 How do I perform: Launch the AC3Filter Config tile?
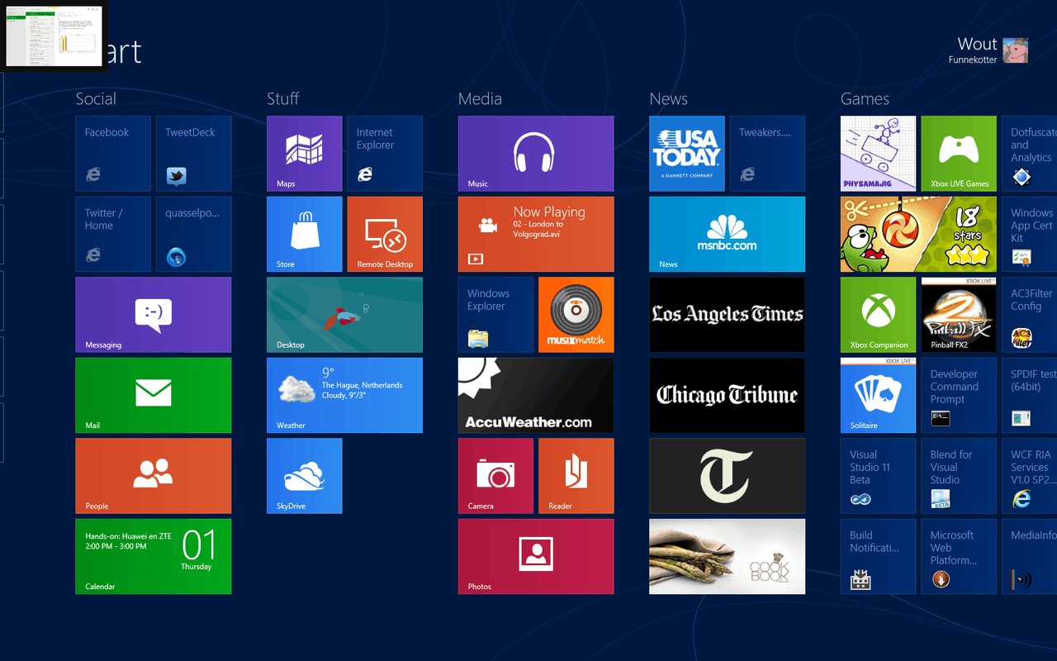click(x=1030, y=315)
